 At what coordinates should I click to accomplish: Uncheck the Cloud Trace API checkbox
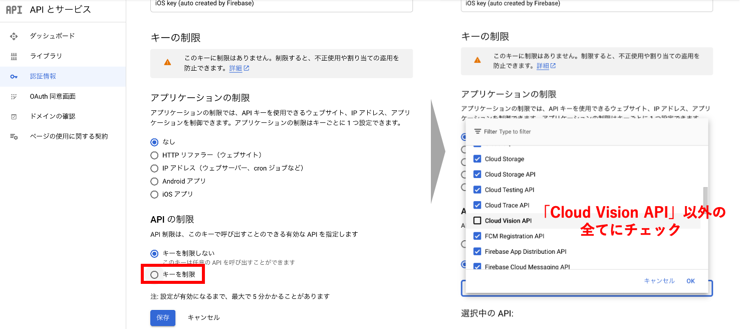click(477, 205)
